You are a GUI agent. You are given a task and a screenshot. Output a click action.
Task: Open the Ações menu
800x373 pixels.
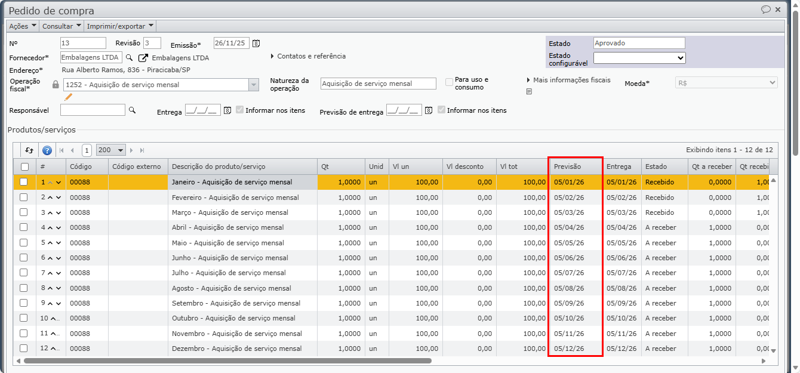coord(22,26)
